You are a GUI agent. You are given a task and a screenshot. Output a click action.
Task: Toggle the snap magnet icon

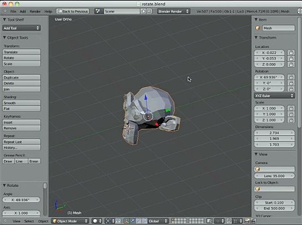tap(229, 221)
